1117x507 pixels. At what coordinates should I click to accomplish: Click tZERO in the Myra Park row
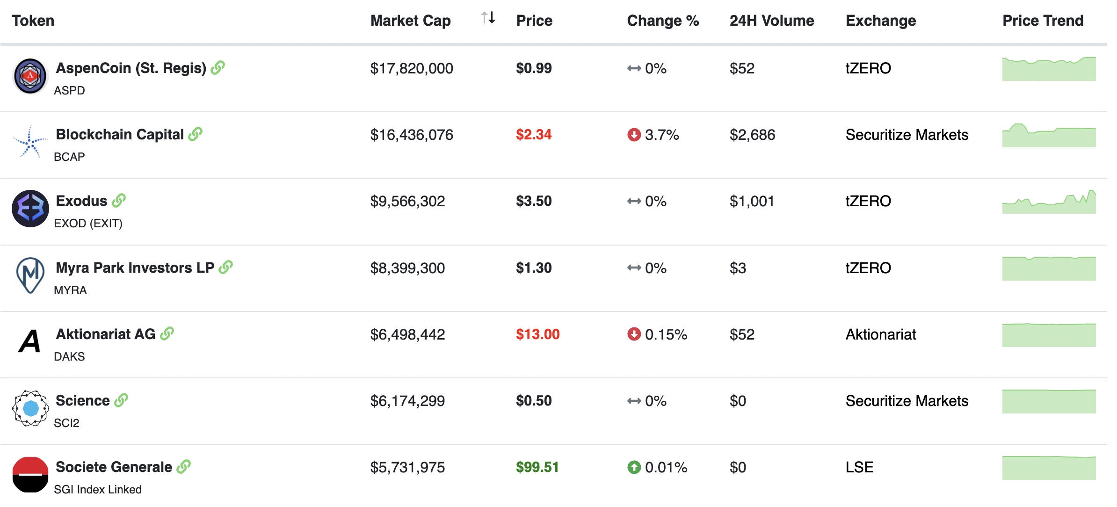pyautogui.click(x=868, y=268)
